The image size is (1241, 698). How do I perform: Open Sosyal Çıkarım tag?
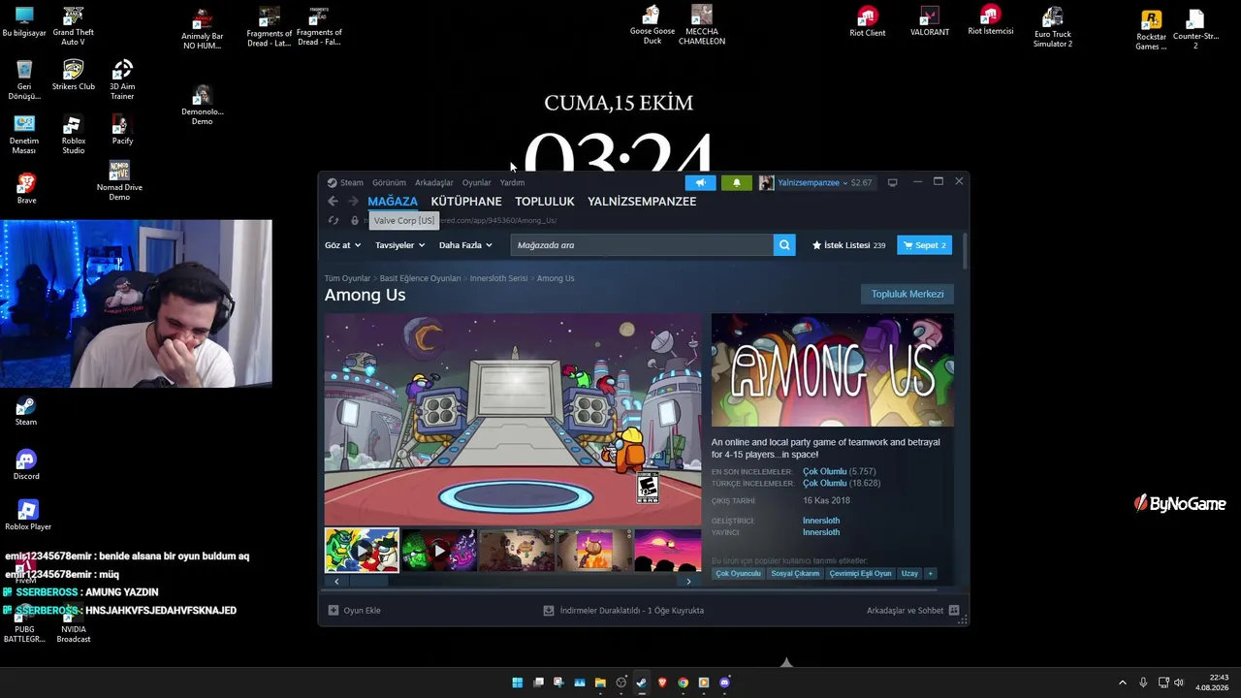(795, 574)
